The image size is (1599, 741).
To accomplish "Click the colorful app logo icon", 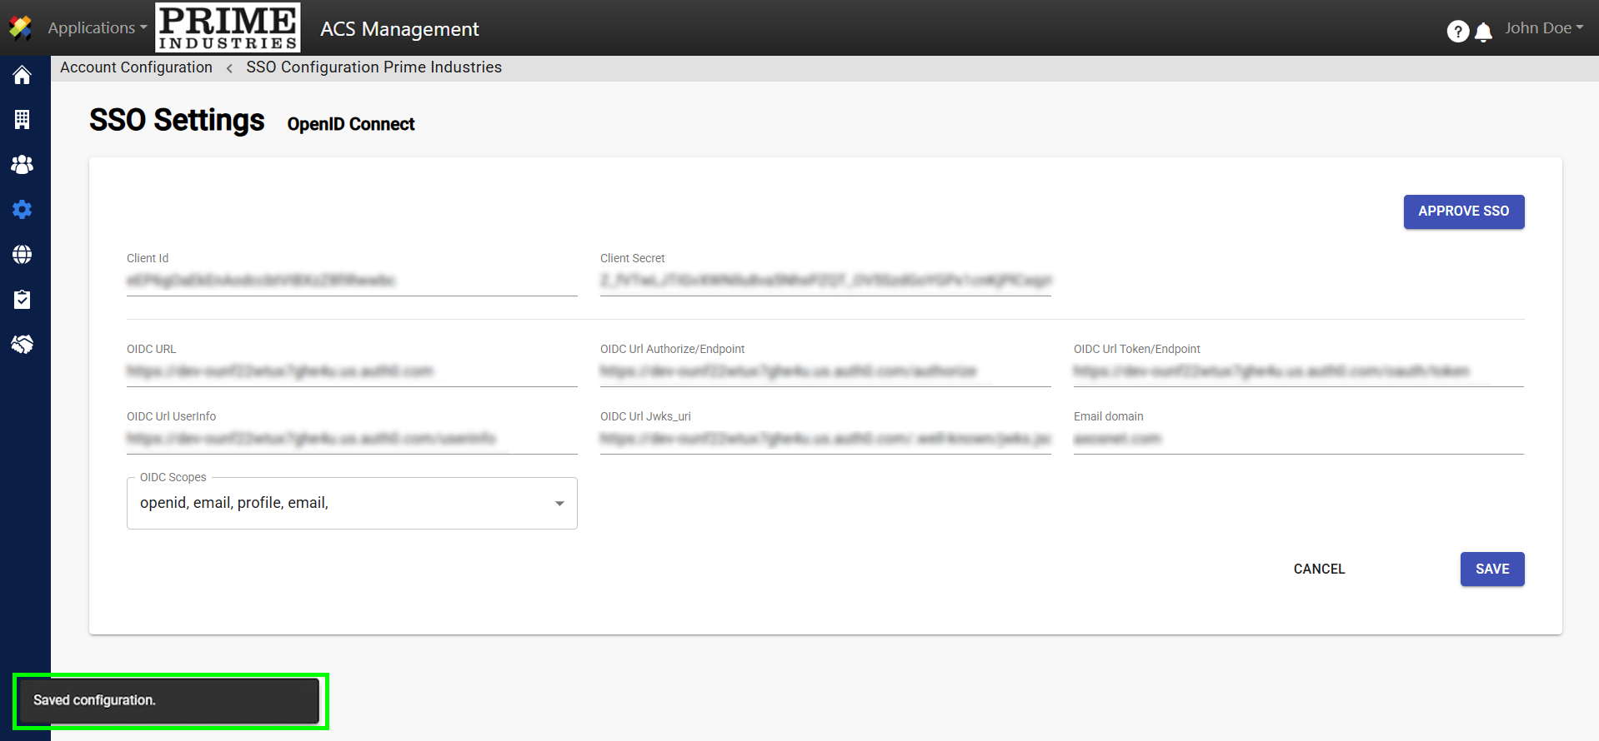I will click(20, 28).
